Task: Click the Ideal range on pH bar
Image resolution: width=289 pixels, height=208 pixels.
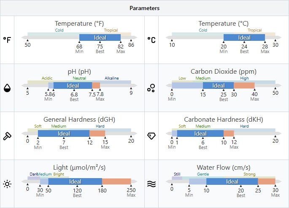Action: (x=73, y=85)
